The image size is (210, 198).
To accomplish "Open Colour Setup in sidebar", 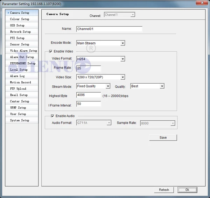I will coord(22,19).
